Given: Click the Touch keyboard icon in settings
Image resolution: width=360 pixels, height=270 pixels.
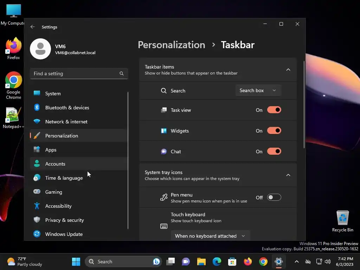Looking at the screenshot, I should click(x=163, y=226).
